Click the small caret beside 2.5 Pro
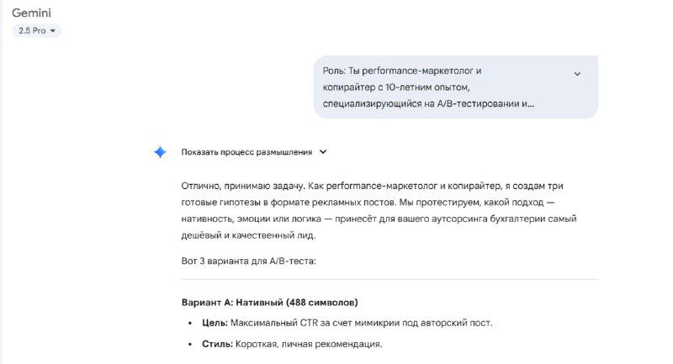Screen dimensions: 673x364 coord(54,31)
